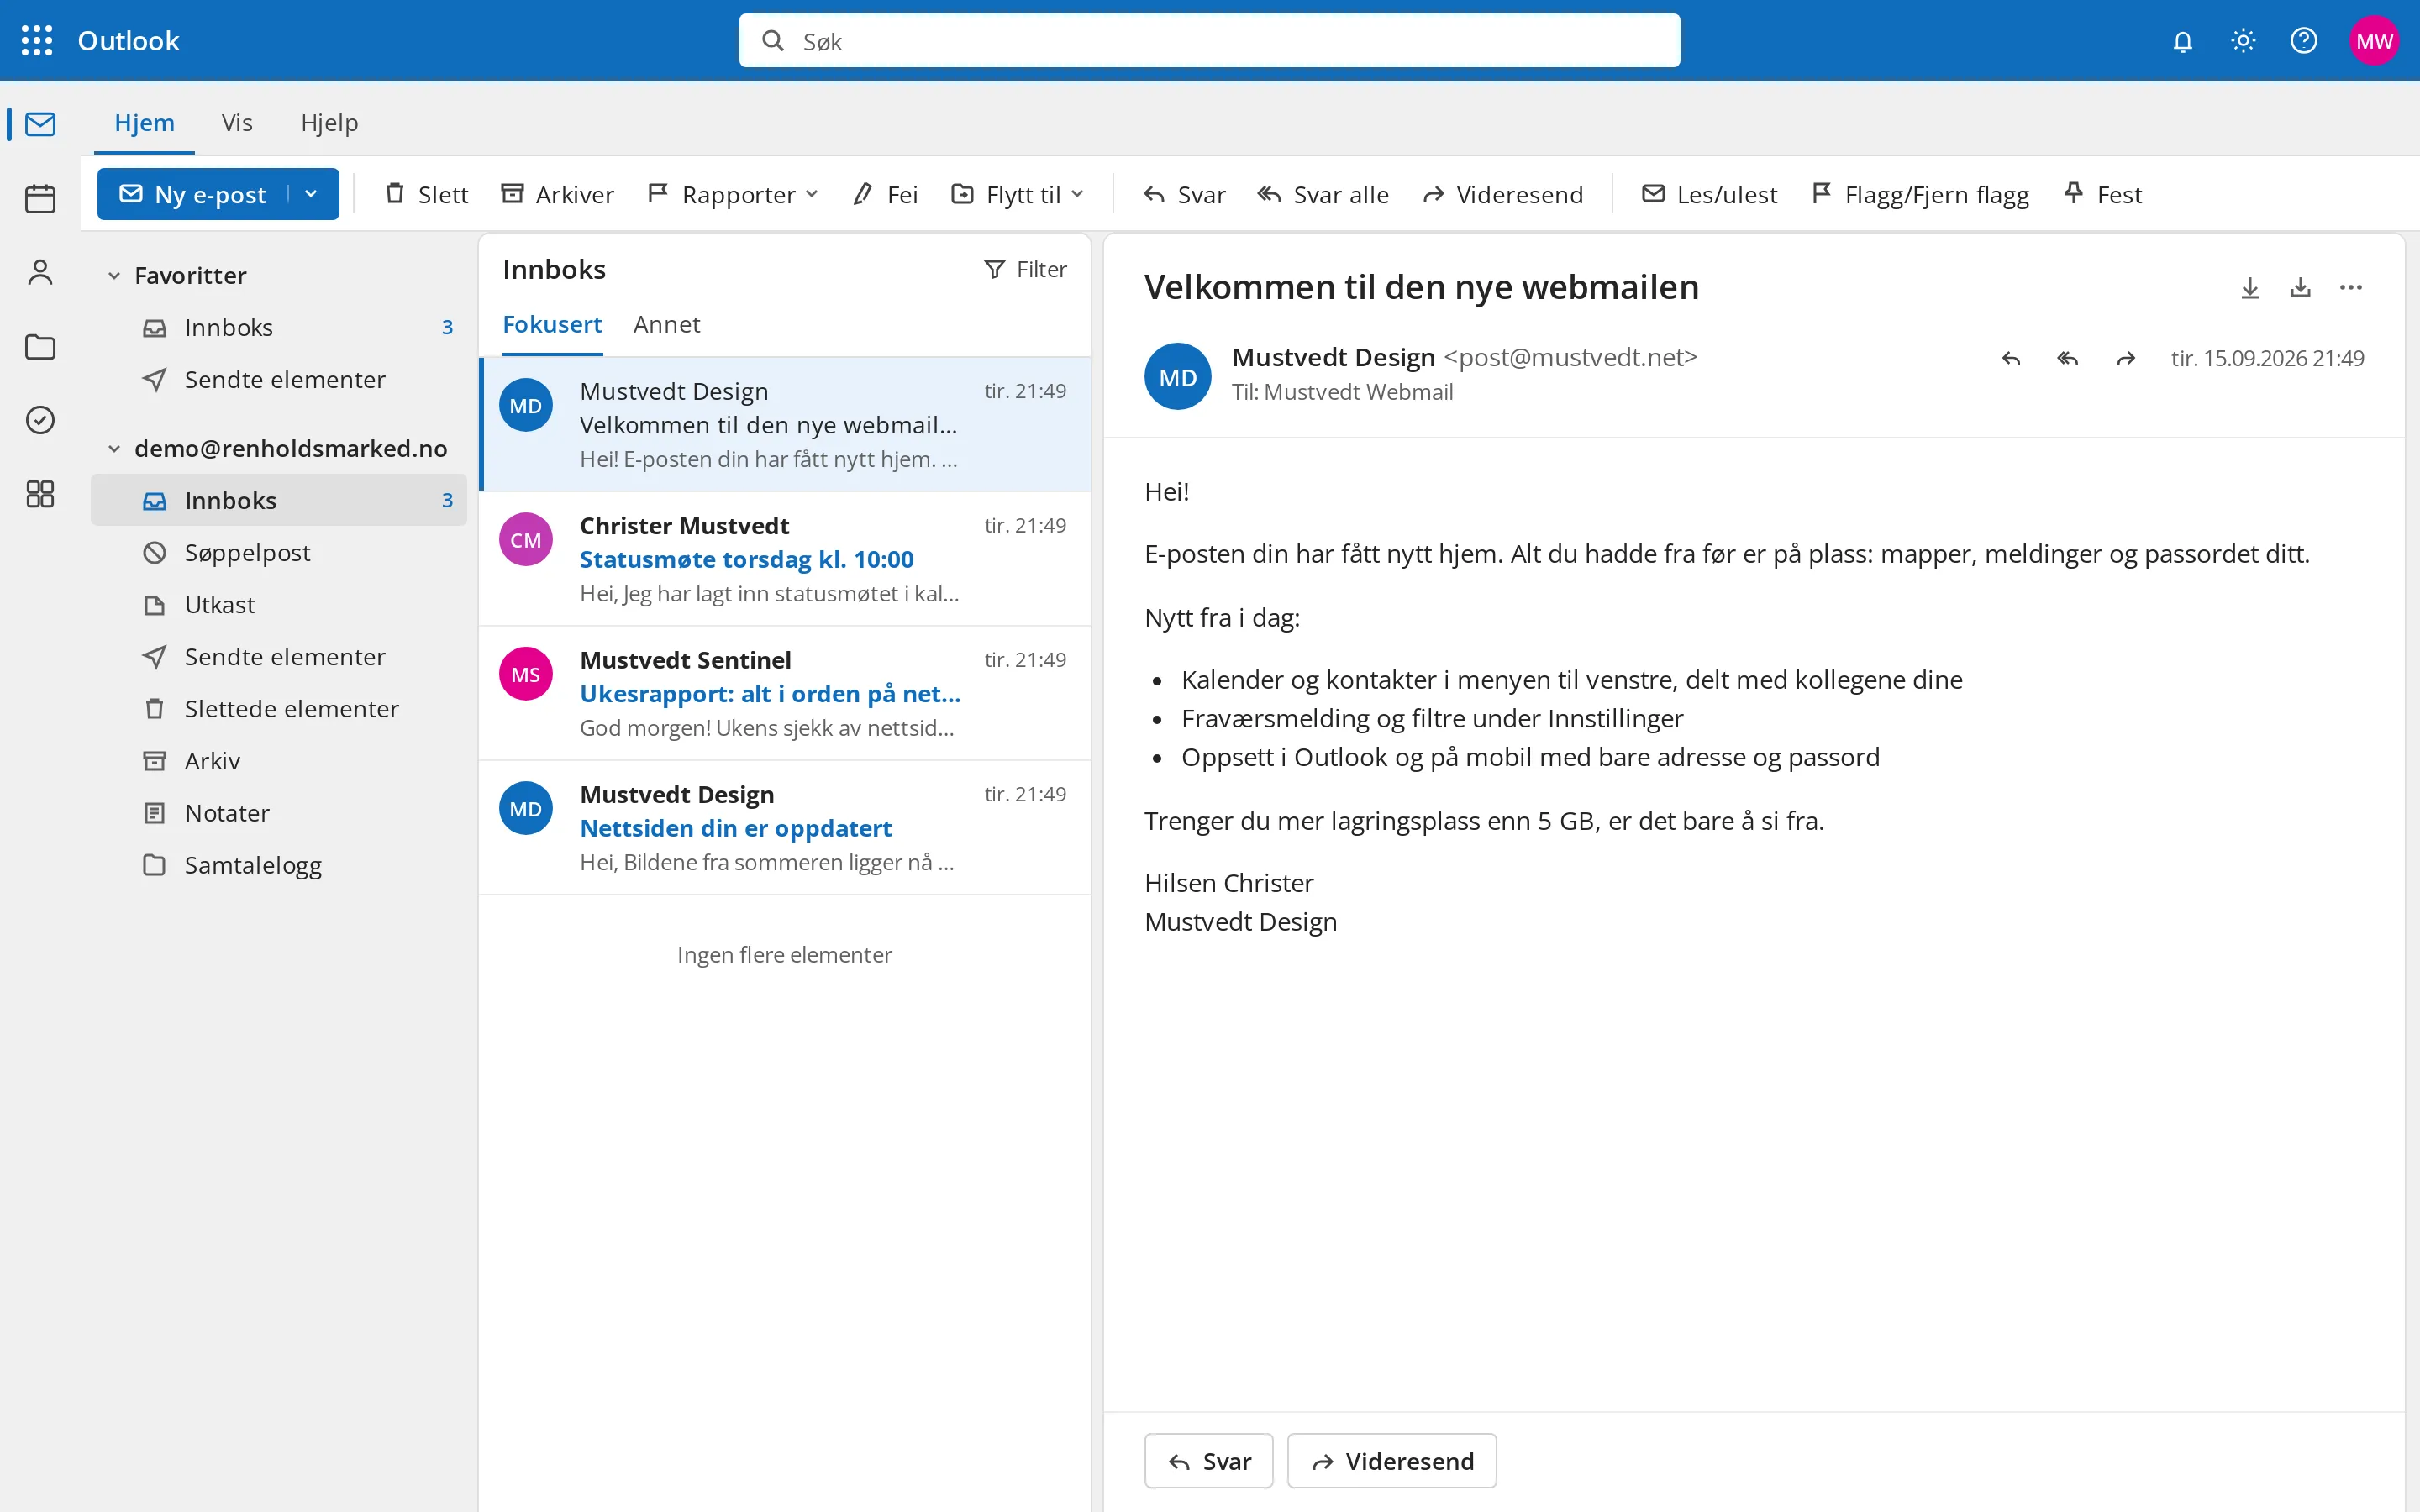Open the Ny e-post dropdown arrow
This screenshot has width=2420, height=1512.
311,194
